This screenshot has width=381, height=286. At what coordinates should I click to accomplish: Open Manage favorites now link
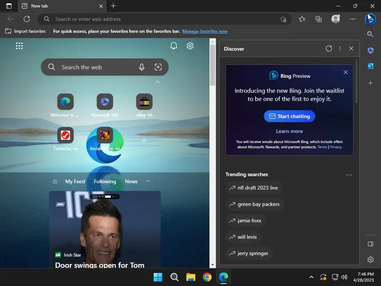(x=205, y=31)
